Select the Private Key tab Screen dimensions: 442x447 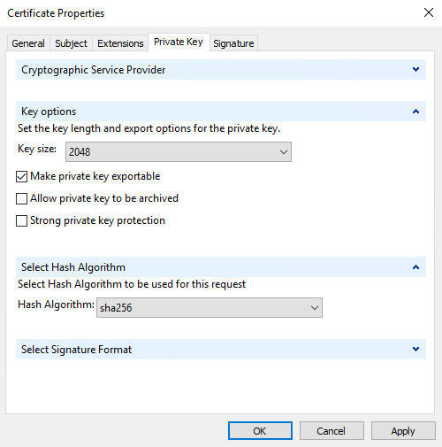click(179, 42)
